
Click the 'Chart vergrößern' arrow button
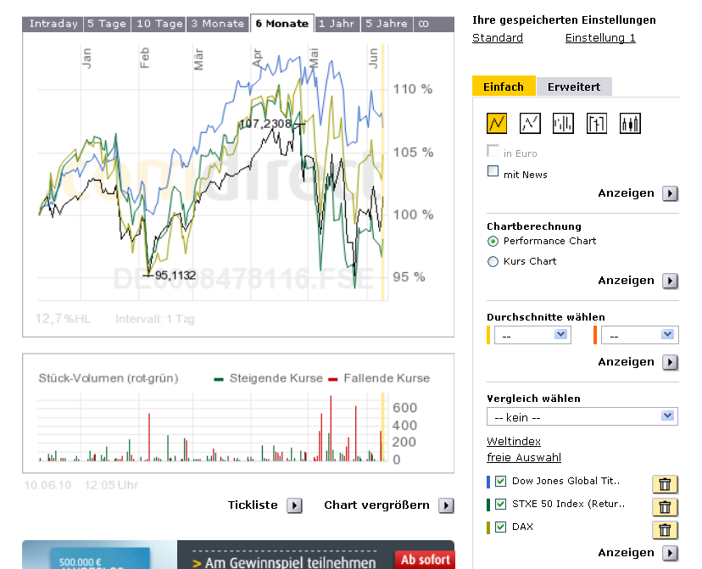[x=446, y=505]
